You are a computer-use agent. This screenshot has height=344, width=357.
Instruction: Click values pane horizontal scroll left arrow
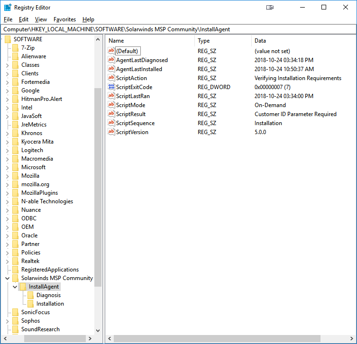coord(110,338)
